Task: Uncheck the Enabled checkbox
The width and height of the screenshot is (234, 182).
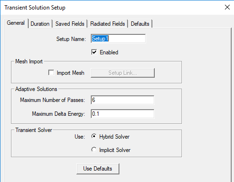Action: [x=94, y=52]
